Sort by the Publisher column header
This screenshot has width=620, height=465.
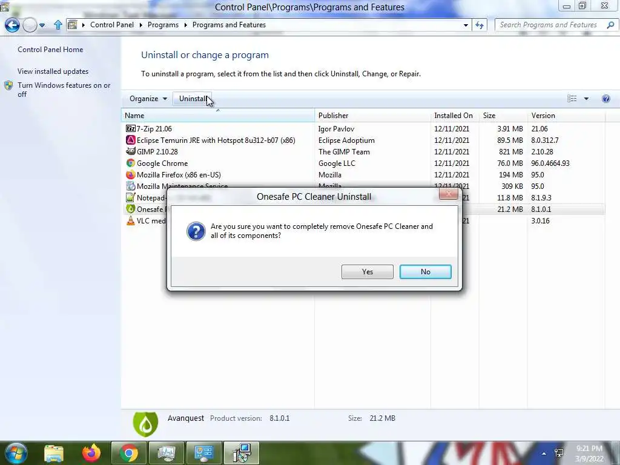click(372, 116)
